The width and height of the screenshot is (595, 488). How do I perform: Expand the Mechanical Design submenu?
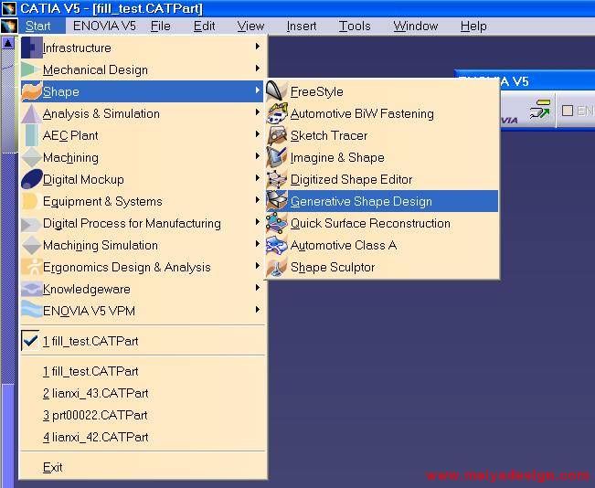(95, 69)
